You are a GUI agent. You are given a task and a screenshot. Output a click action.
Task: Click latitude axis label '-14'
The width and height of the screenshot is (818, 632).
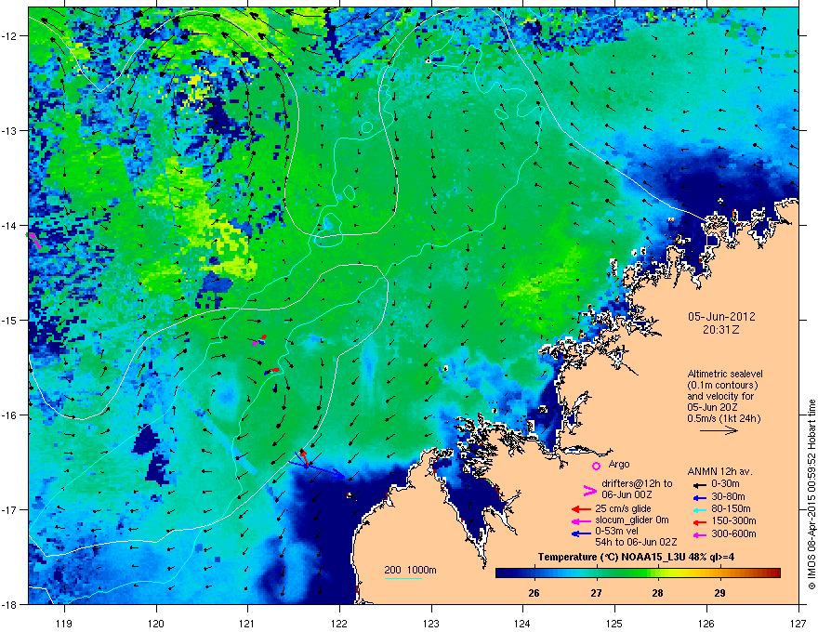(x=9, y=225)
